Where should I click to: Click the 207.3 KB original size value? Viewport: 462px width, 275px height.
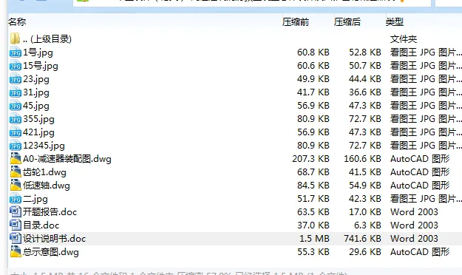point(311,159)
